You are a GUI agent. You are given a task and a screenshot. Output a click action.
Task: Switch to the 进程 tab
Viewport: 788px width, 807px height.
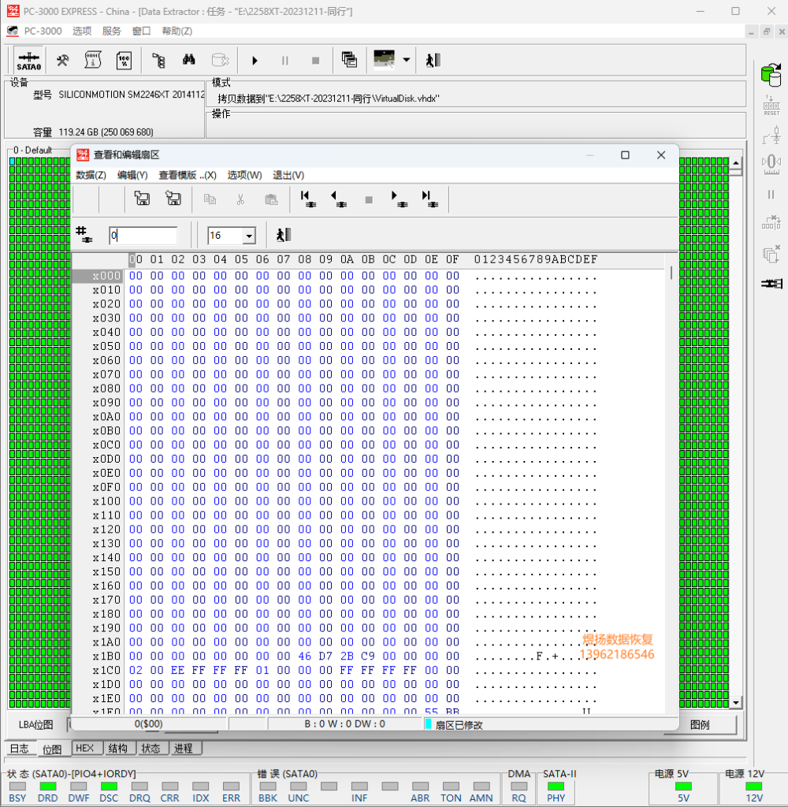[x=184, y=749]
